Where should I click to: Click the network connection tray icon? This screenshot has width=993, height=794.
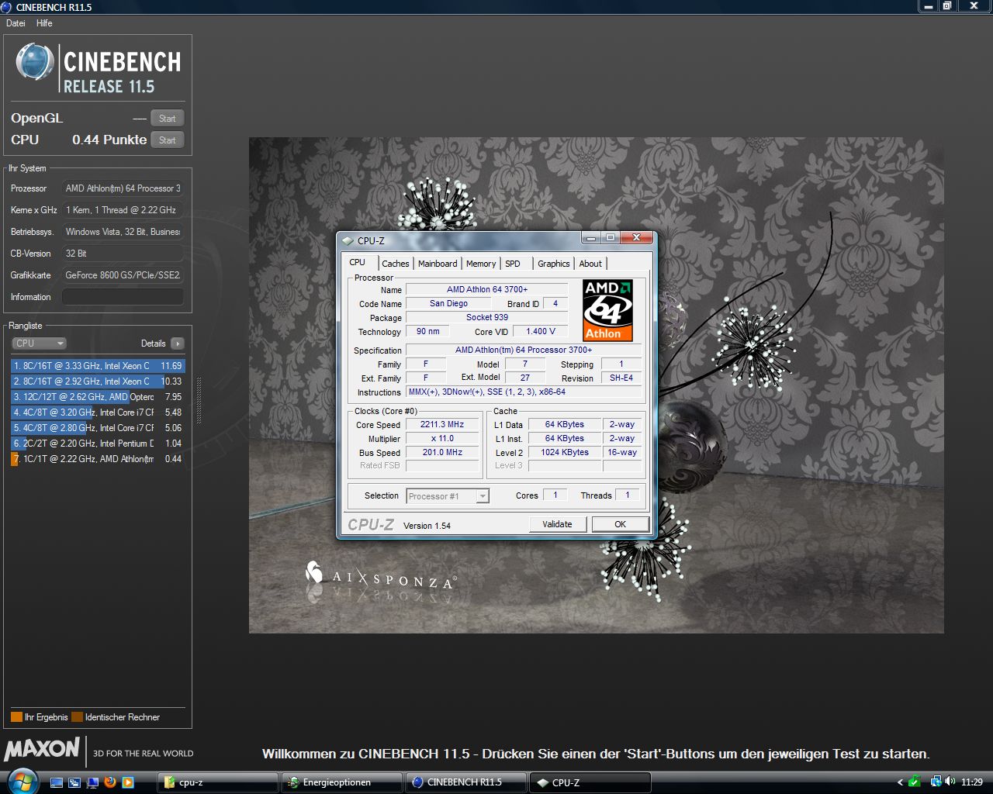tap(936, 782)
